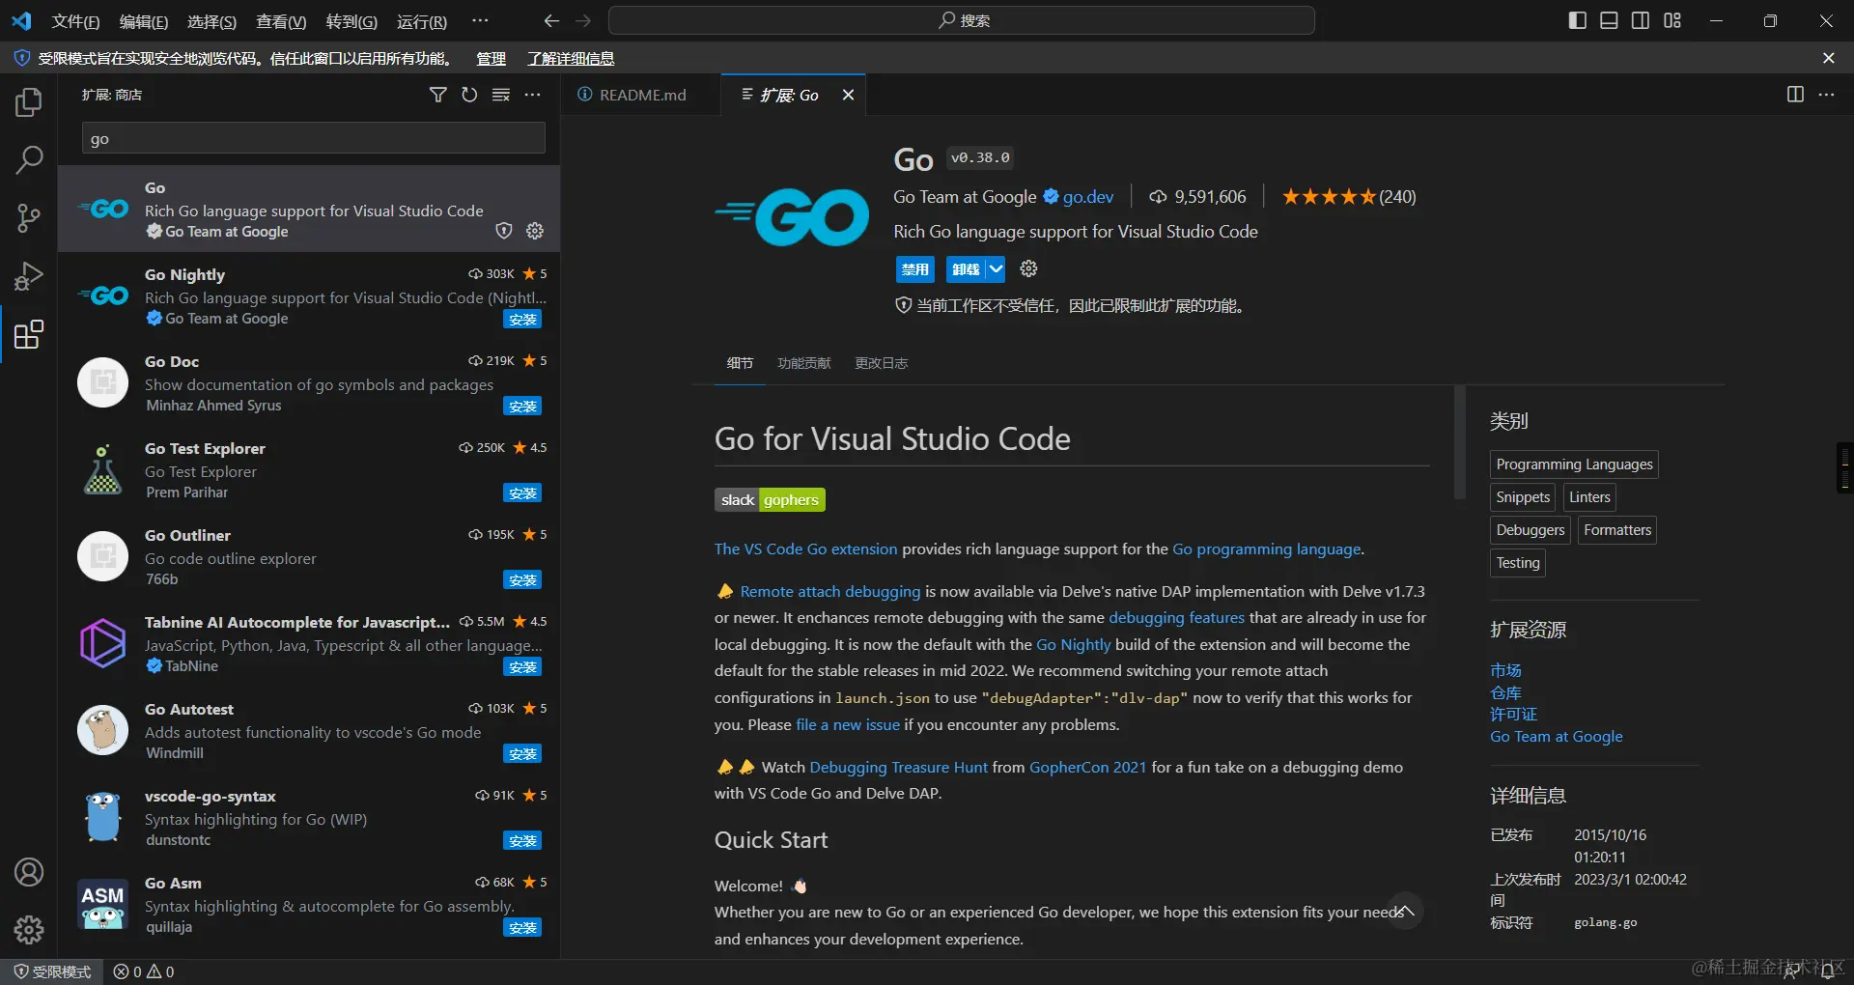Viewport: 1854px width, 985px height.
Task: Open the 编辑(E) menu
Action: pyautogui.click(x=144, y=21)
